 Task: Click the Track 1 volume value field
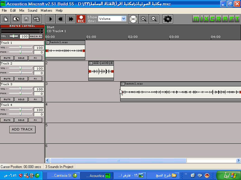(x=39, y=48)
